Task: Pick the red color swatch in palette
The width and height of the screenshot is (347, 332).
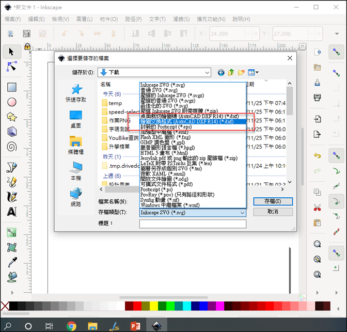Action: (137, 306)
